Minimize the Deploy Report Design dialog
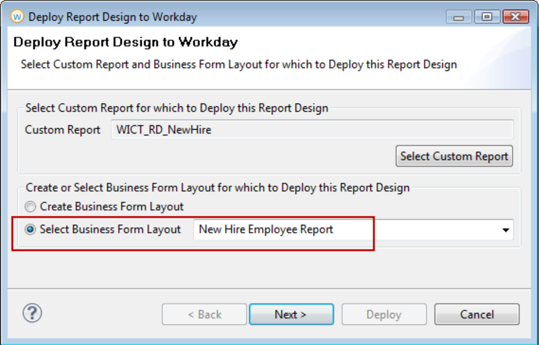The height and width of the screenshot is (345, 539). (459, 18)
